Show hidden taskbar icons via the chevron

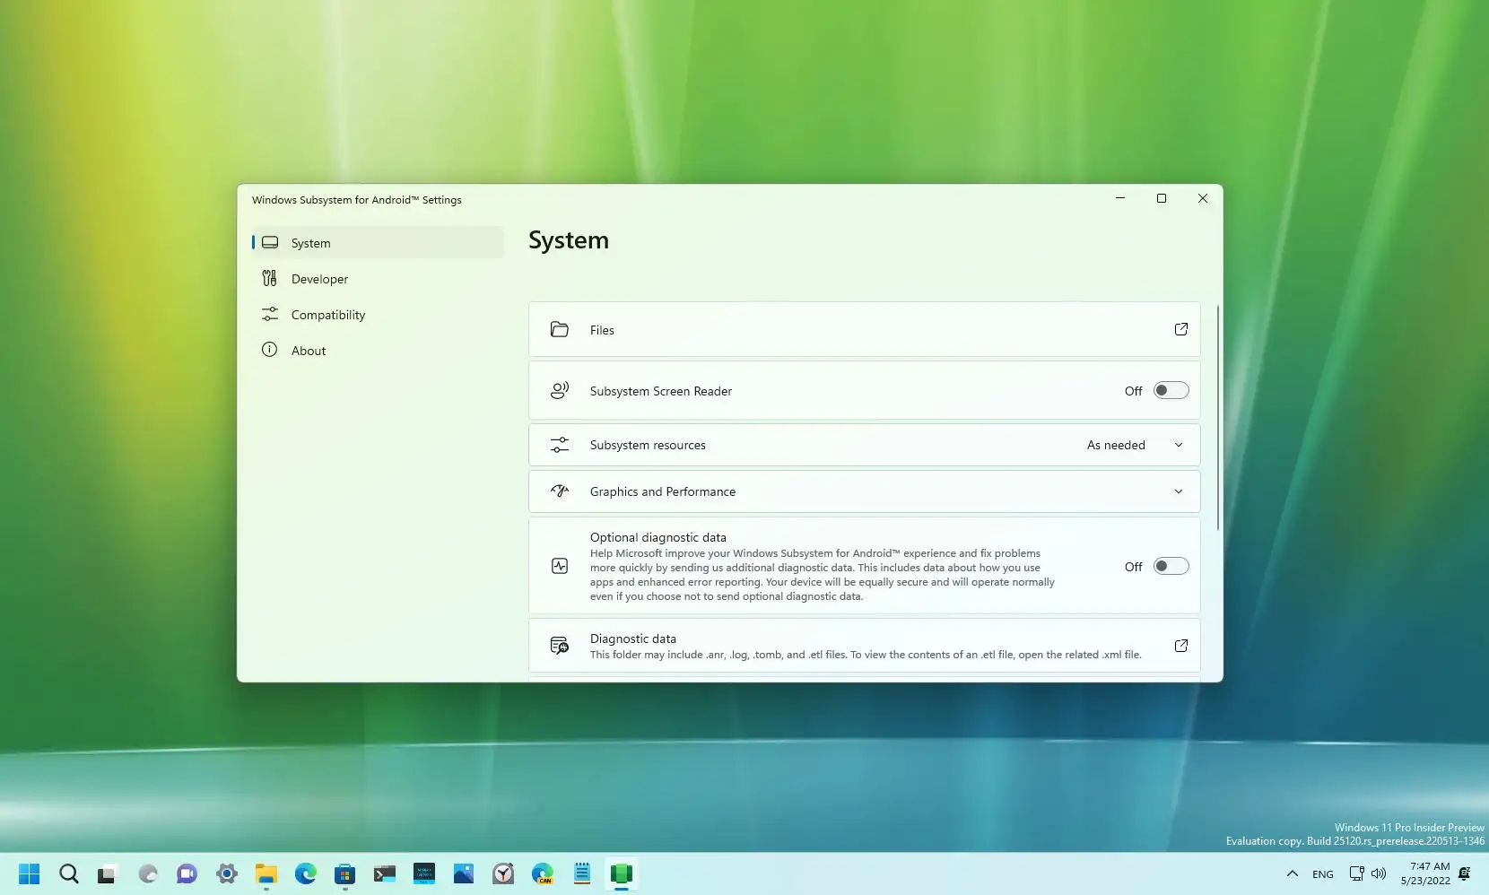[x=1291, y=874]
